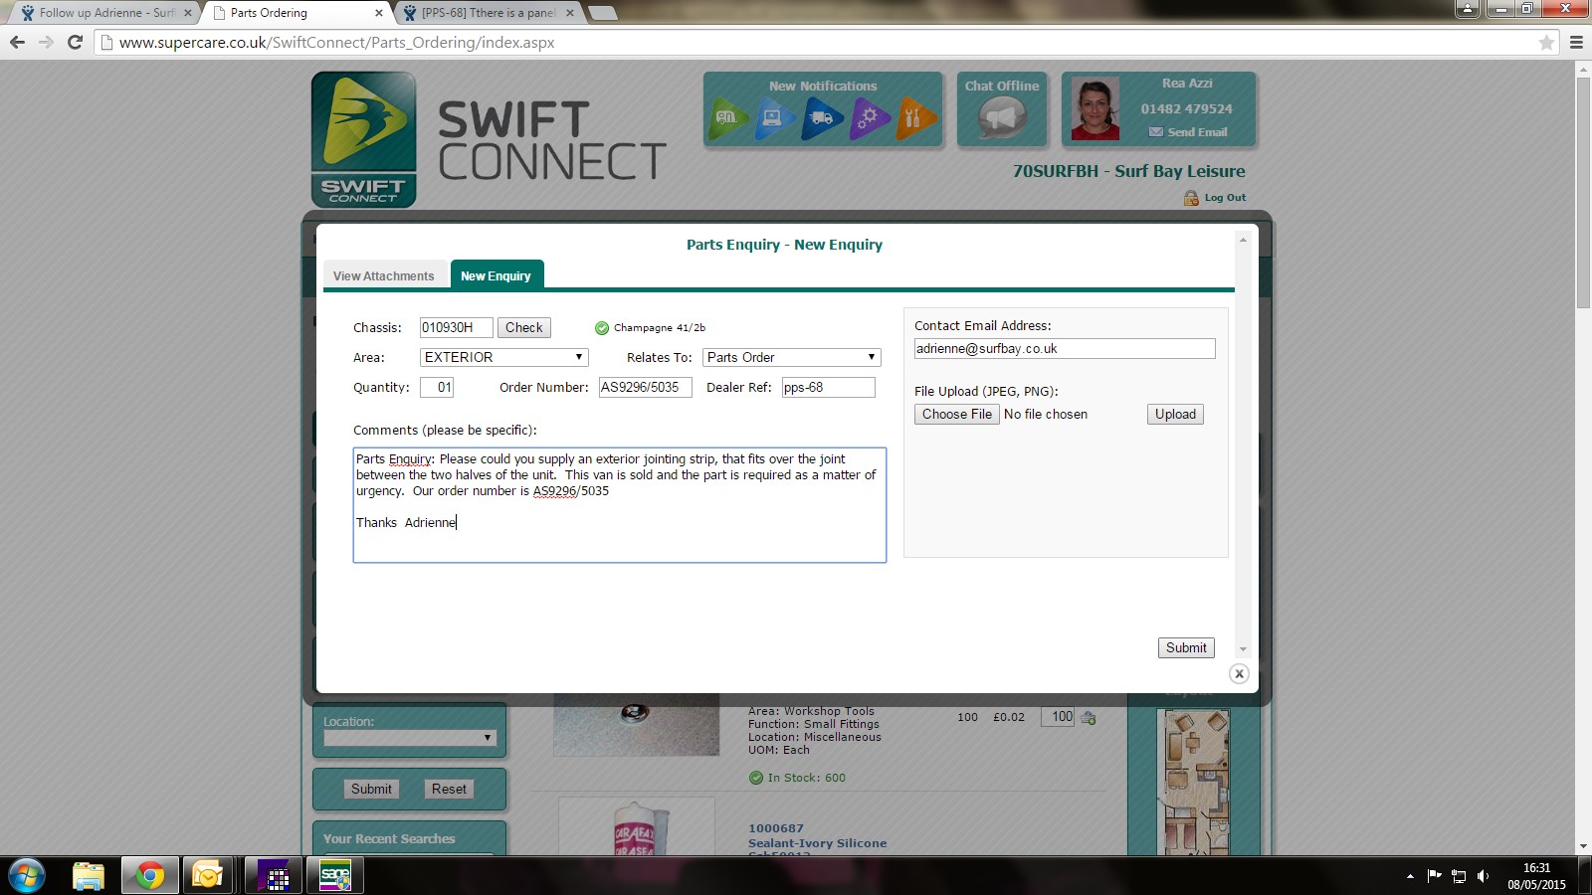Click Rea Azzi's contact photo
Image resolution: width=1592 pixels, height=895 pixels.
tap(1095, 108)
